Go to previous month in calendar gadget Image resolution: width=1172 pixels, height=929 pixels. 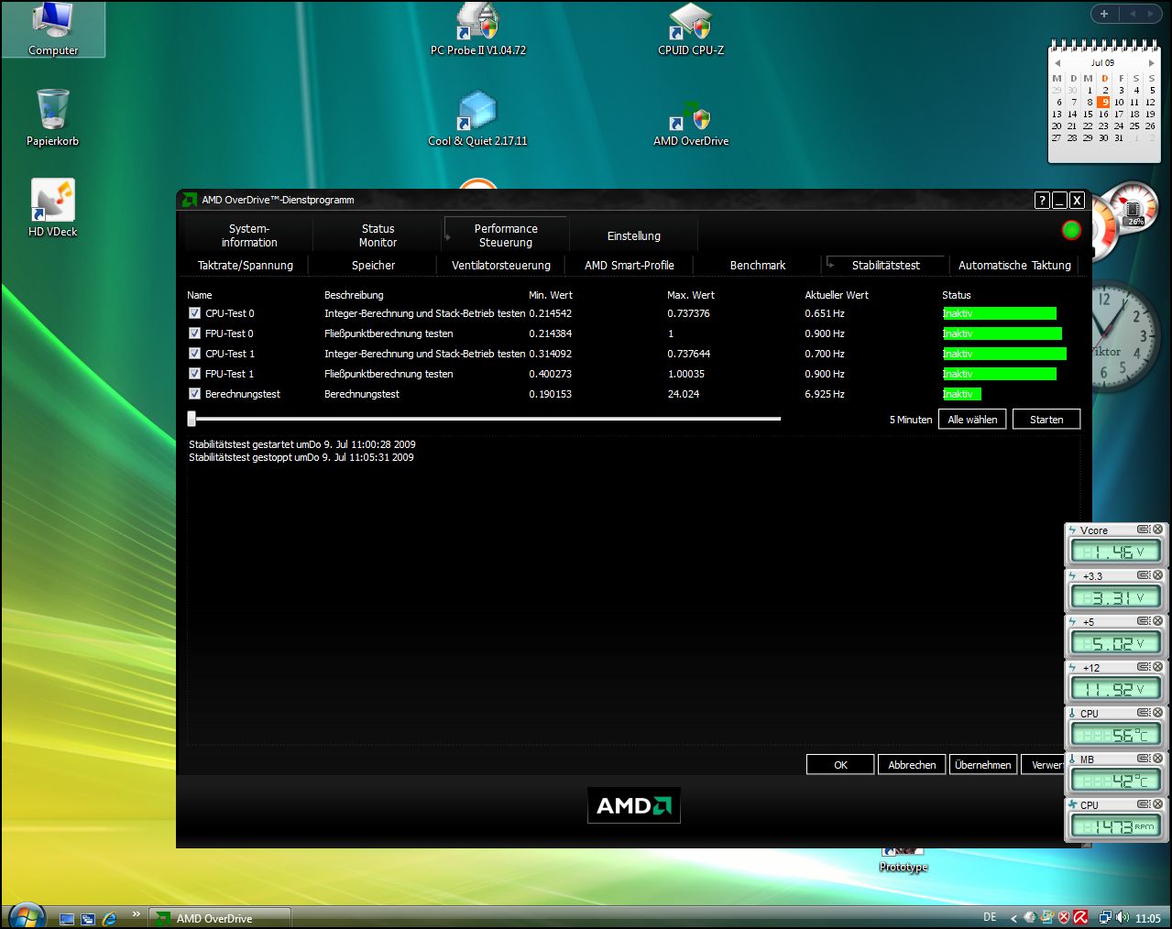click(x=1057, y=63)
